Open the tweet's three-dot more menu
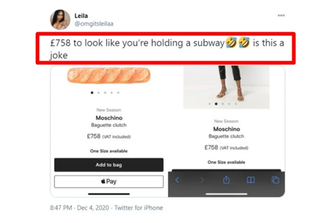 pos(281,15)
